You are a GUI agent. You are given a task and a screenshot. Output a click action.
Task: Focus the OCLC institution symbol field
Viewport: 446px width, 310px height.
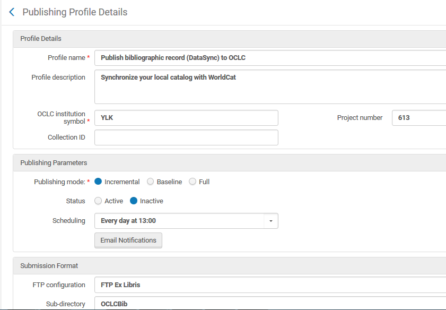point(186,118)
